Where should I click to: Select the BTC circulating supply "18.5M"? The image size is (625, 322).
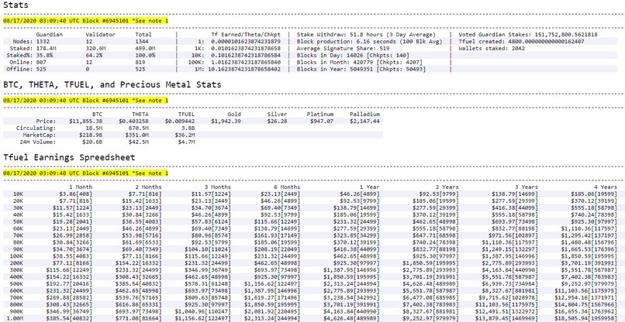point(94,128)
